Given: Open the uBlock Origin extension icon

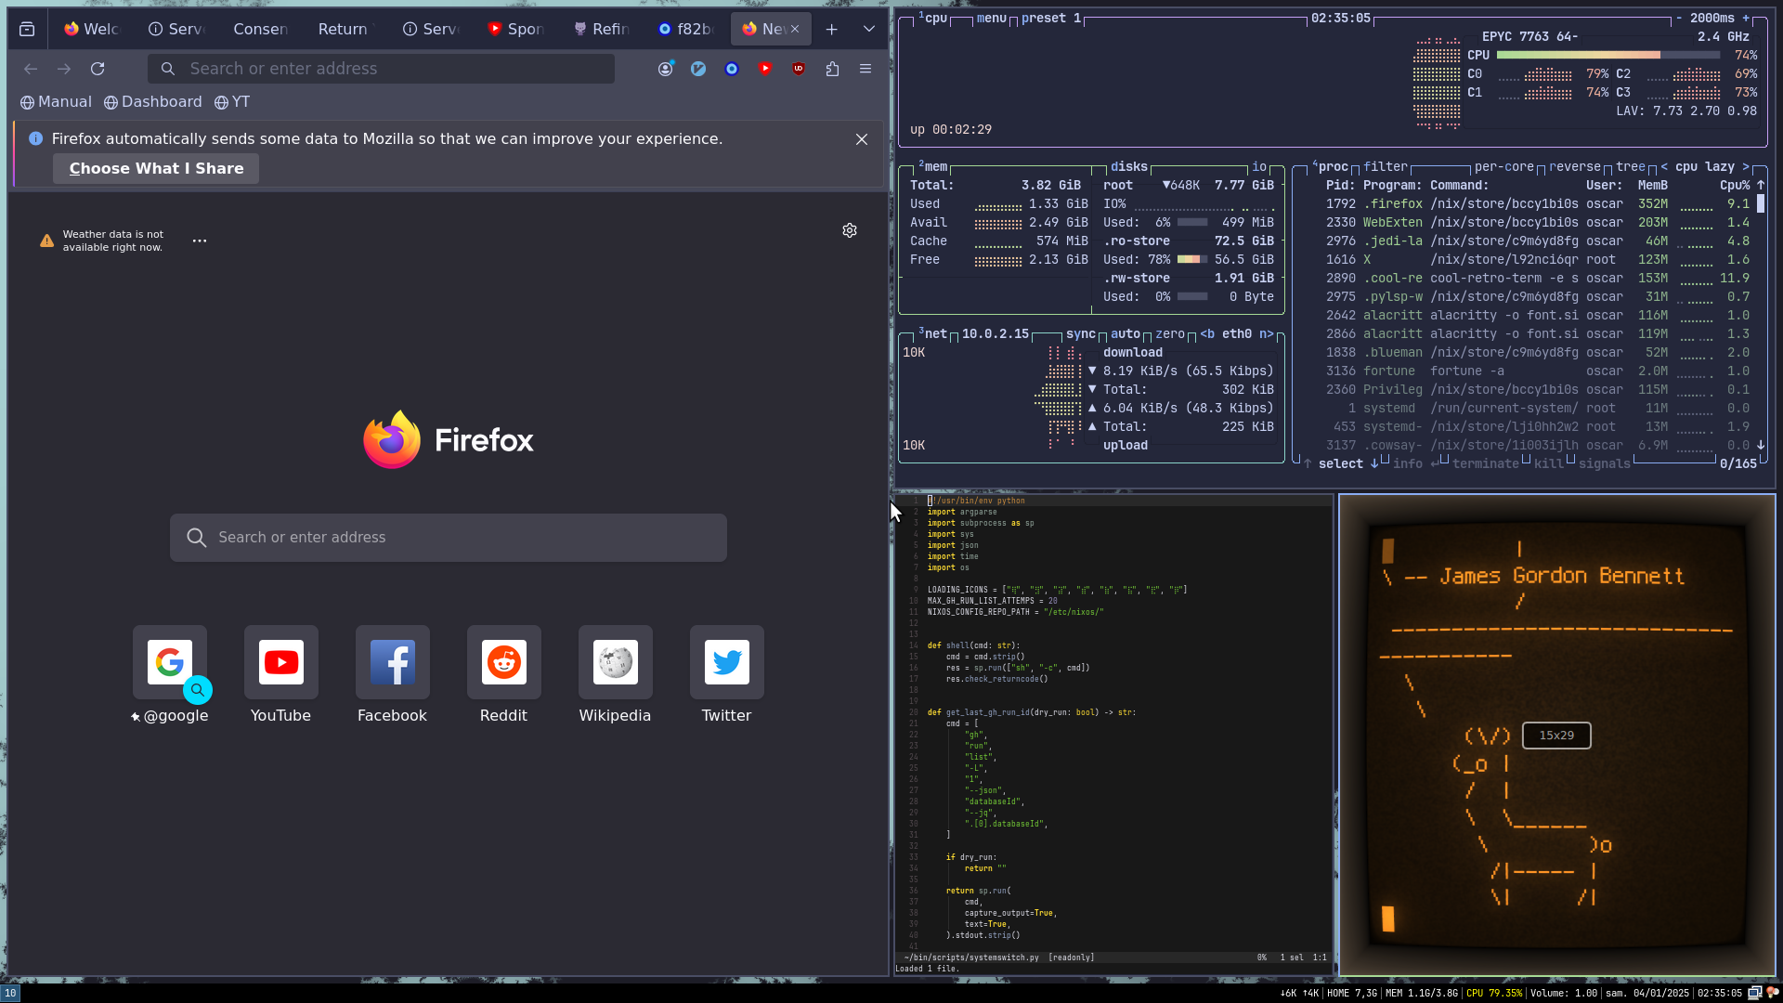Looking at the screenshot, I should coord(799,69).
